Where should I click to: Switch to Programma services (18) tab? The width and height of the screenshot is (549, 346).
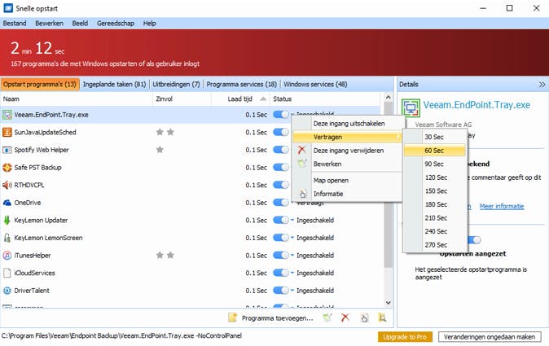pyautogui.click(x=242, y=85)
